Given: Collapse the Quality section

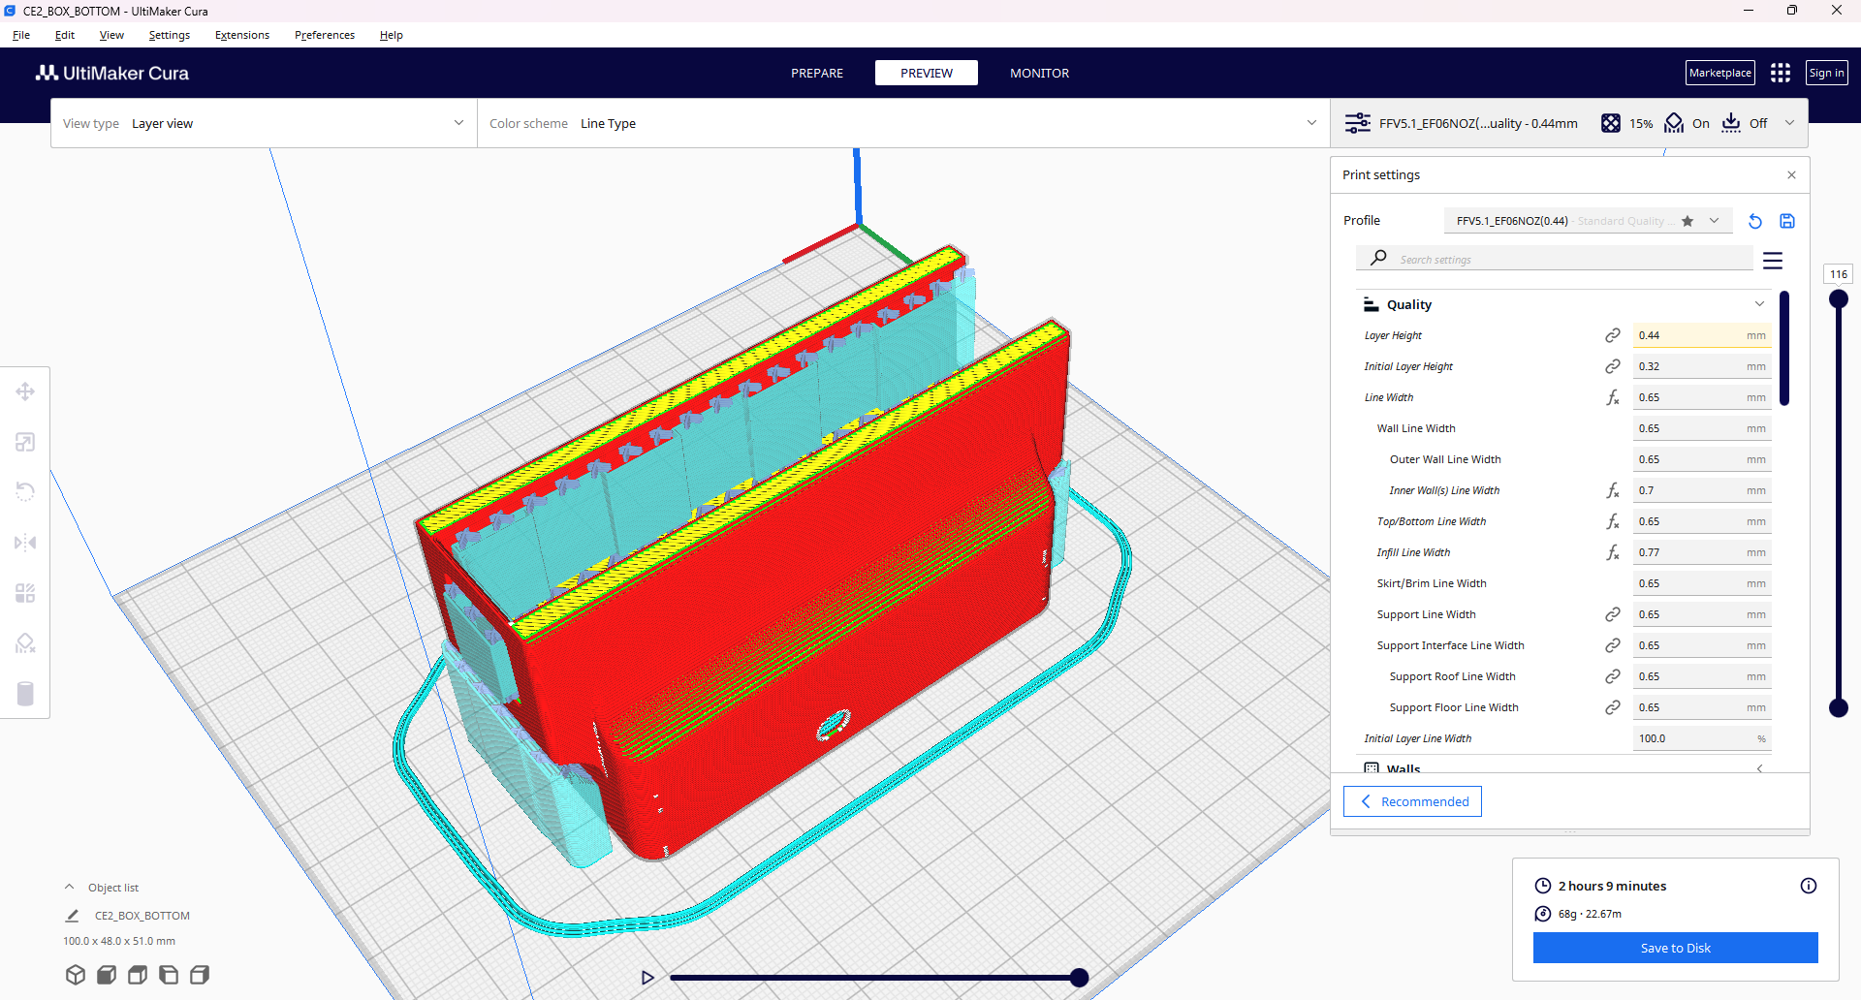Looking at the screenshot, I should (x=1759, y=304).
